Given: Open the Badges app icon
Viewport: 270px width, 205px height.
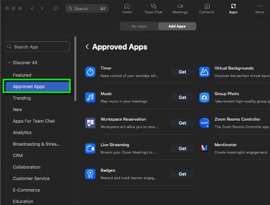Looking at the screenshot, I should click(90, 174).
